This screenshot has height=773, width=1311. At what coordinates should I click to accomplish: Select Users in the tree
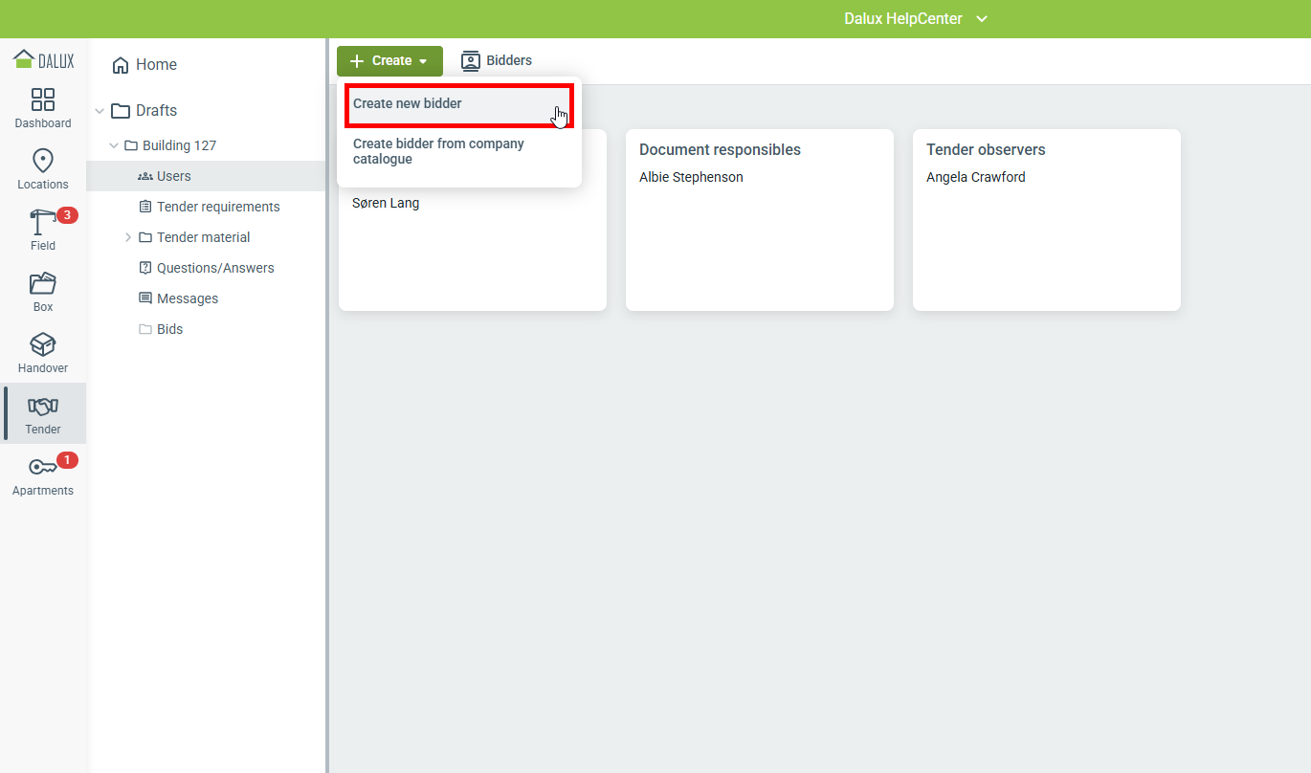pyautogui.click(x=206, y=176)
